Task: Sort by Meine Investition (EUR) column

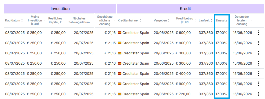Action: coord(35,20)
